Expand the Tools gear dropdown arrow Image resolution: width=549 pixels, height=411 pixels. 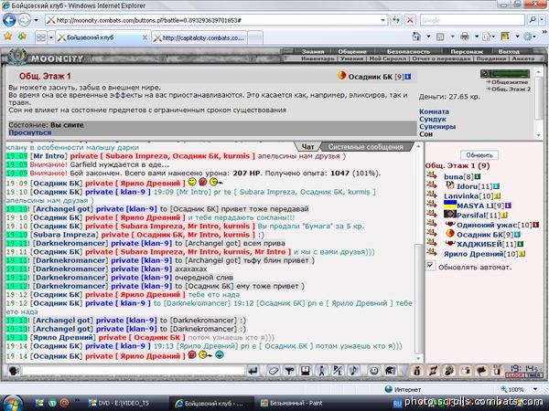tap(536, 37)
